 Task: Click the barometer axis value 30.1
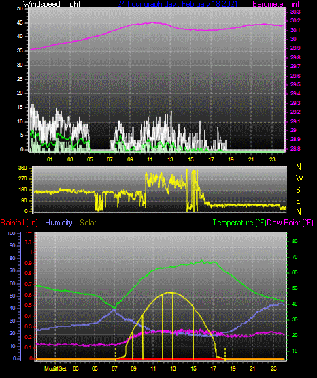pyautogui.click(x=295, y=30)
